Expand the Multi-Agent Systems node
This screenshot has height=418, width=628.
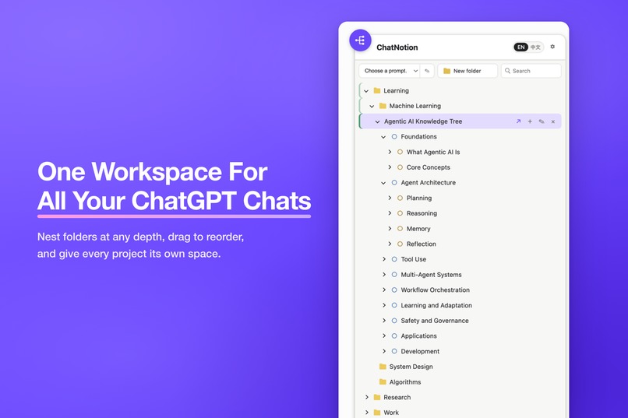383,275
